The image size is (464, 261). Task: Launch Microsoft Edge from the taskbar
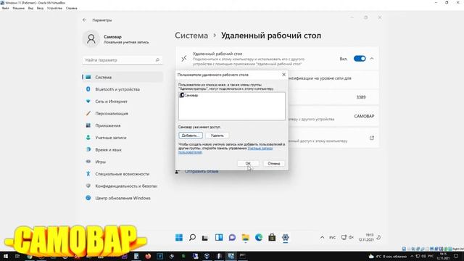[259, 237]
